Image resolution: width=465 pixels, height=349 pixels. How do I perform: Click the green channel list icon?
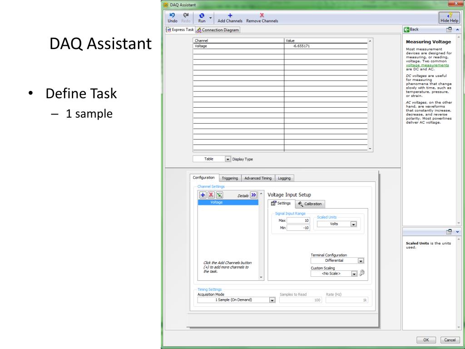point(219,195)
